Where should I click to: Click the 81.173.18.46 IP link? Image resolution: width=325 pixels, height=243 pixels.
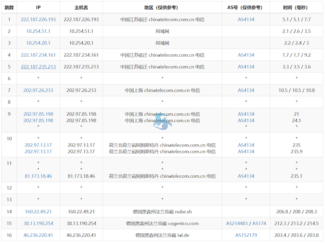coord(38,176)
